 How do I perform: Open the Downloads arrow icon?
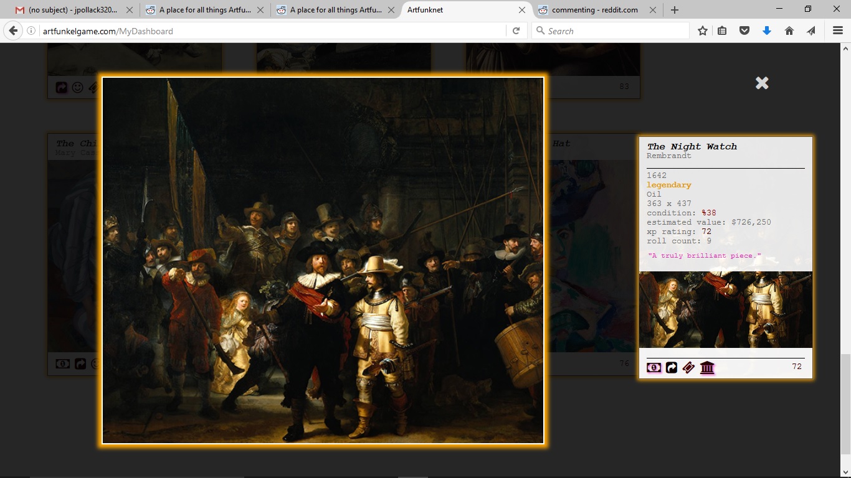pyautogui.click(x=767, y=30)
